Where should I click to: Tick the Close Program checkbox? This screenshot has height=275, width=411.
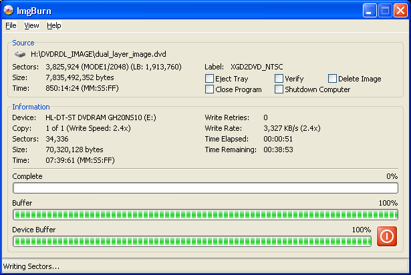point(209,89)
